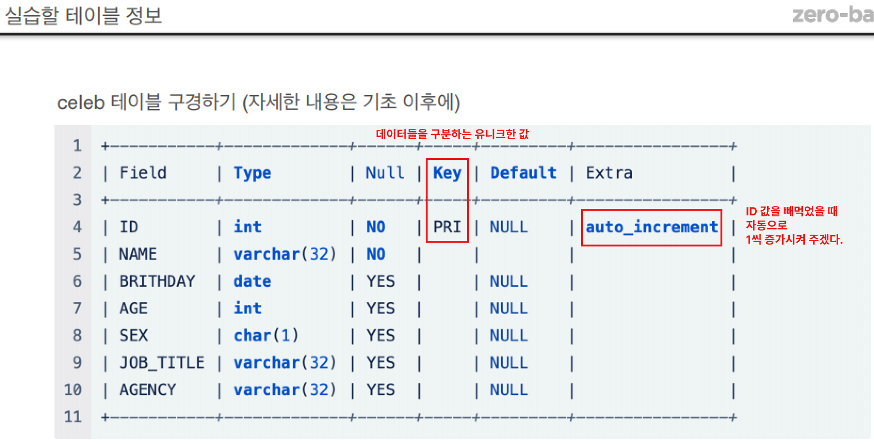Screen dimensions: 874x444
Task: Click the 'Extra' column header text
Action: [x=609, y=173]
